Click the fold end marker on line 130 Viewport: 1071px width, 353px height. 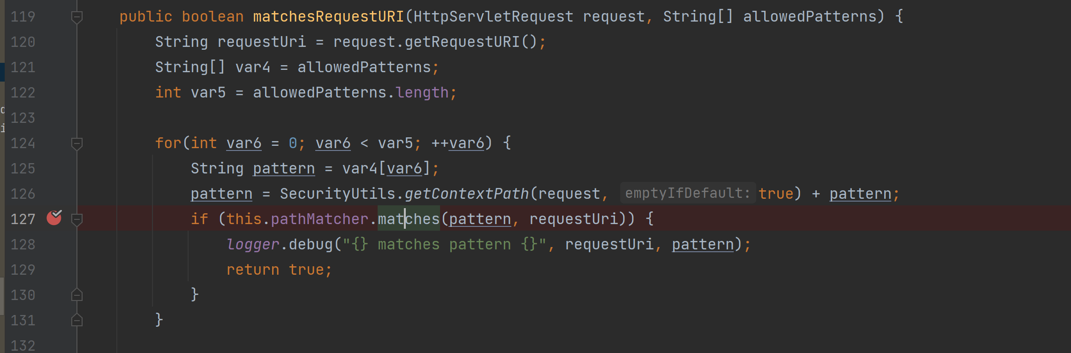coord(77,295)
